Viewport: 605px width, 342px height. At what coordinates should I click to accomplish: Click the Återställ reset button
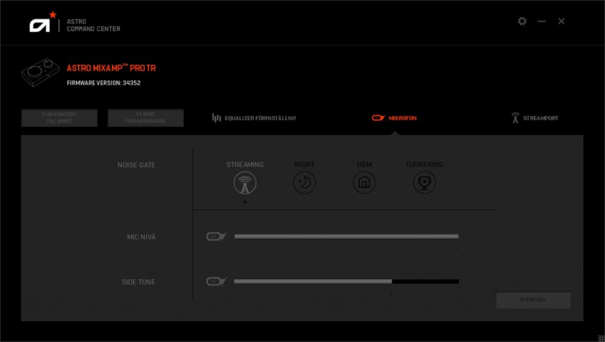tap(534, 300)
